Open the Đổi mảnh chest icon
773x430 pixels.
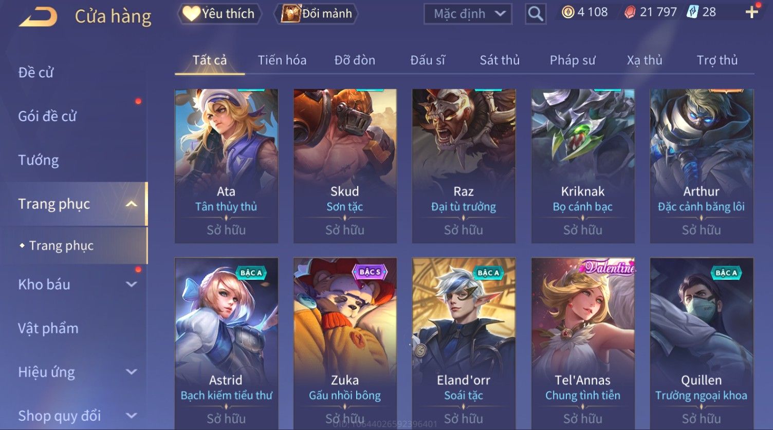click(290, 13)
